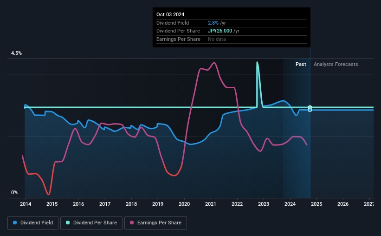
Task: Click the 2.8% dividend yield value
Action: 213,23
